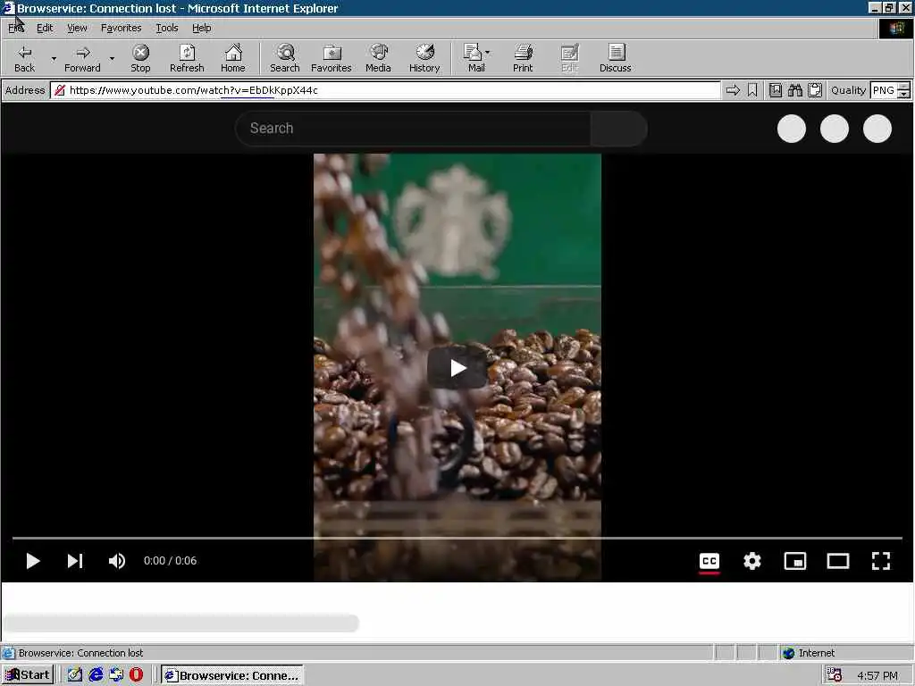Launch Internet Explorer from quick launch

pos(96,675)
